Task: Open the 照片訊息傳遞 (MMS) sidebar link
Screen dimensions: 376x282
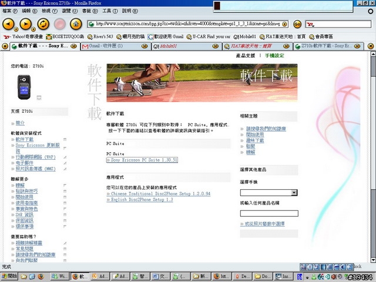Action: [35, 169]
